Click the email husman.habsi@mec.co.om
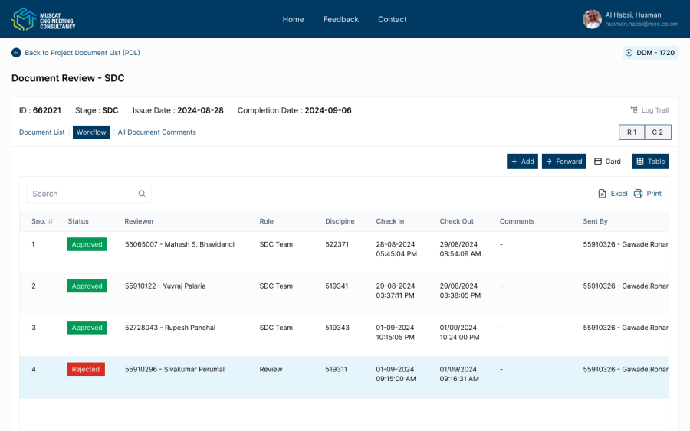 [x=642, y=24]
